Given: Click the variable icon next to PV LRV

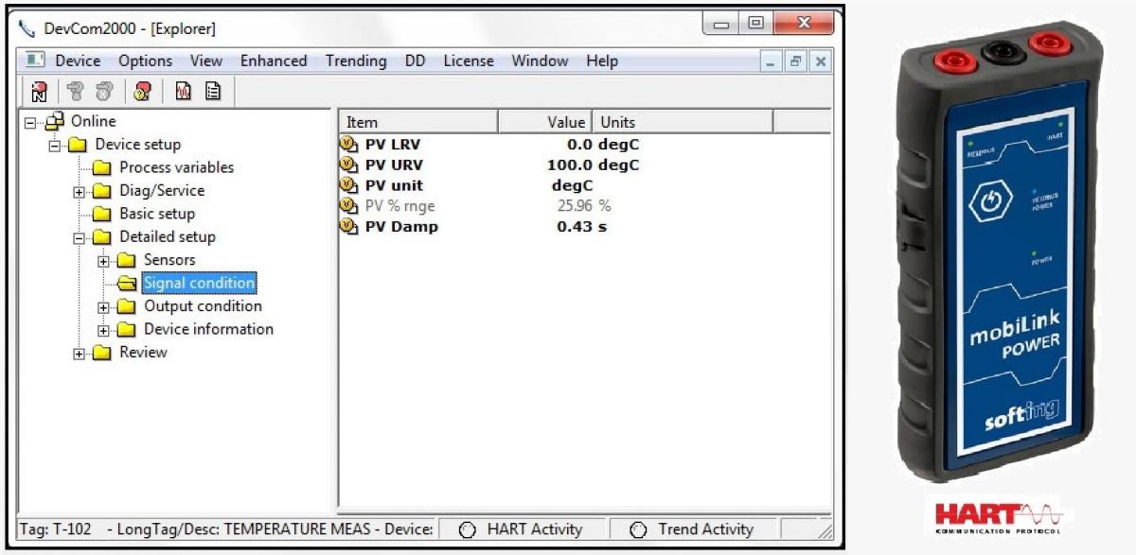Looking at the screenshot, I should tap(347, 145).
